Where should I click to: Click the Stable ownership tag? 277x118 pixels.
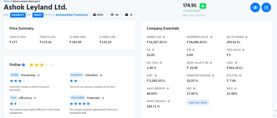(15, 75)
